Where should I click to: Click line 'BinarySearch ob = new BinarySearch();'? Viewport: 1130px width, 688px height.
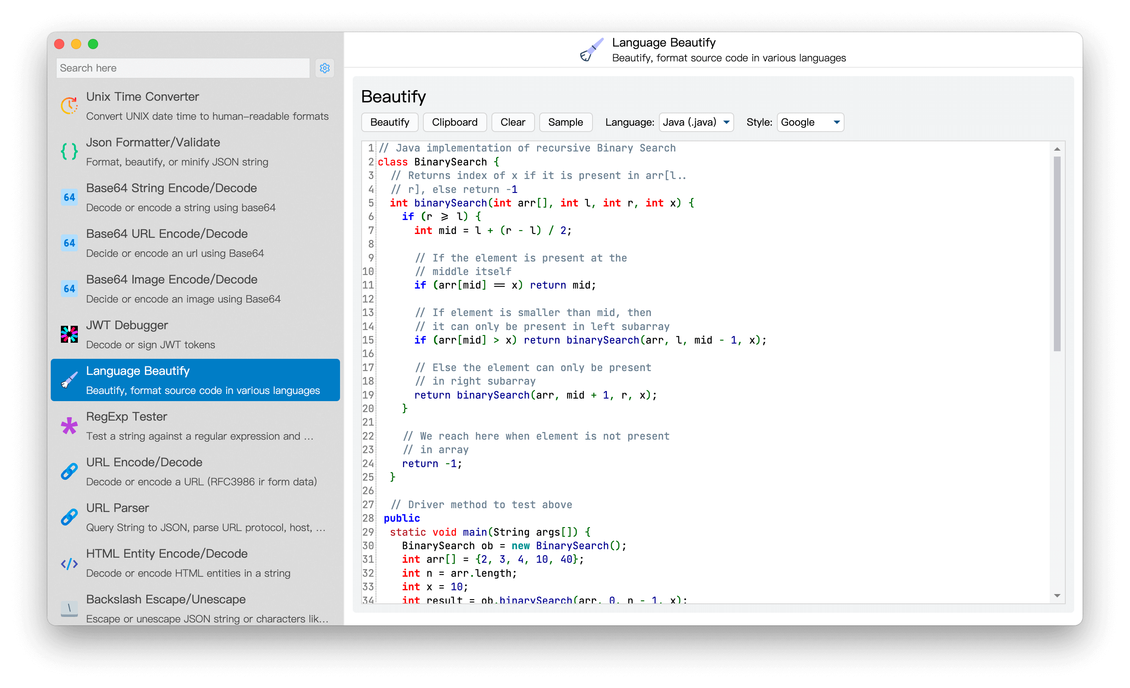point(514,546)
